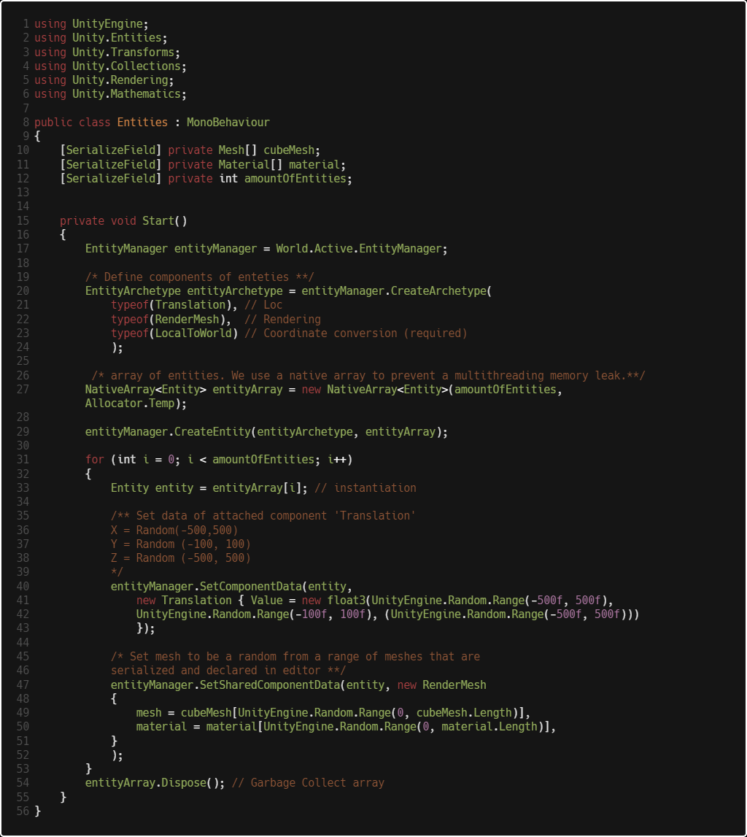Screen dimensions: 747x837
Task: Click the 'typeof(Translation),' line
Action: (x=174, y=305)
